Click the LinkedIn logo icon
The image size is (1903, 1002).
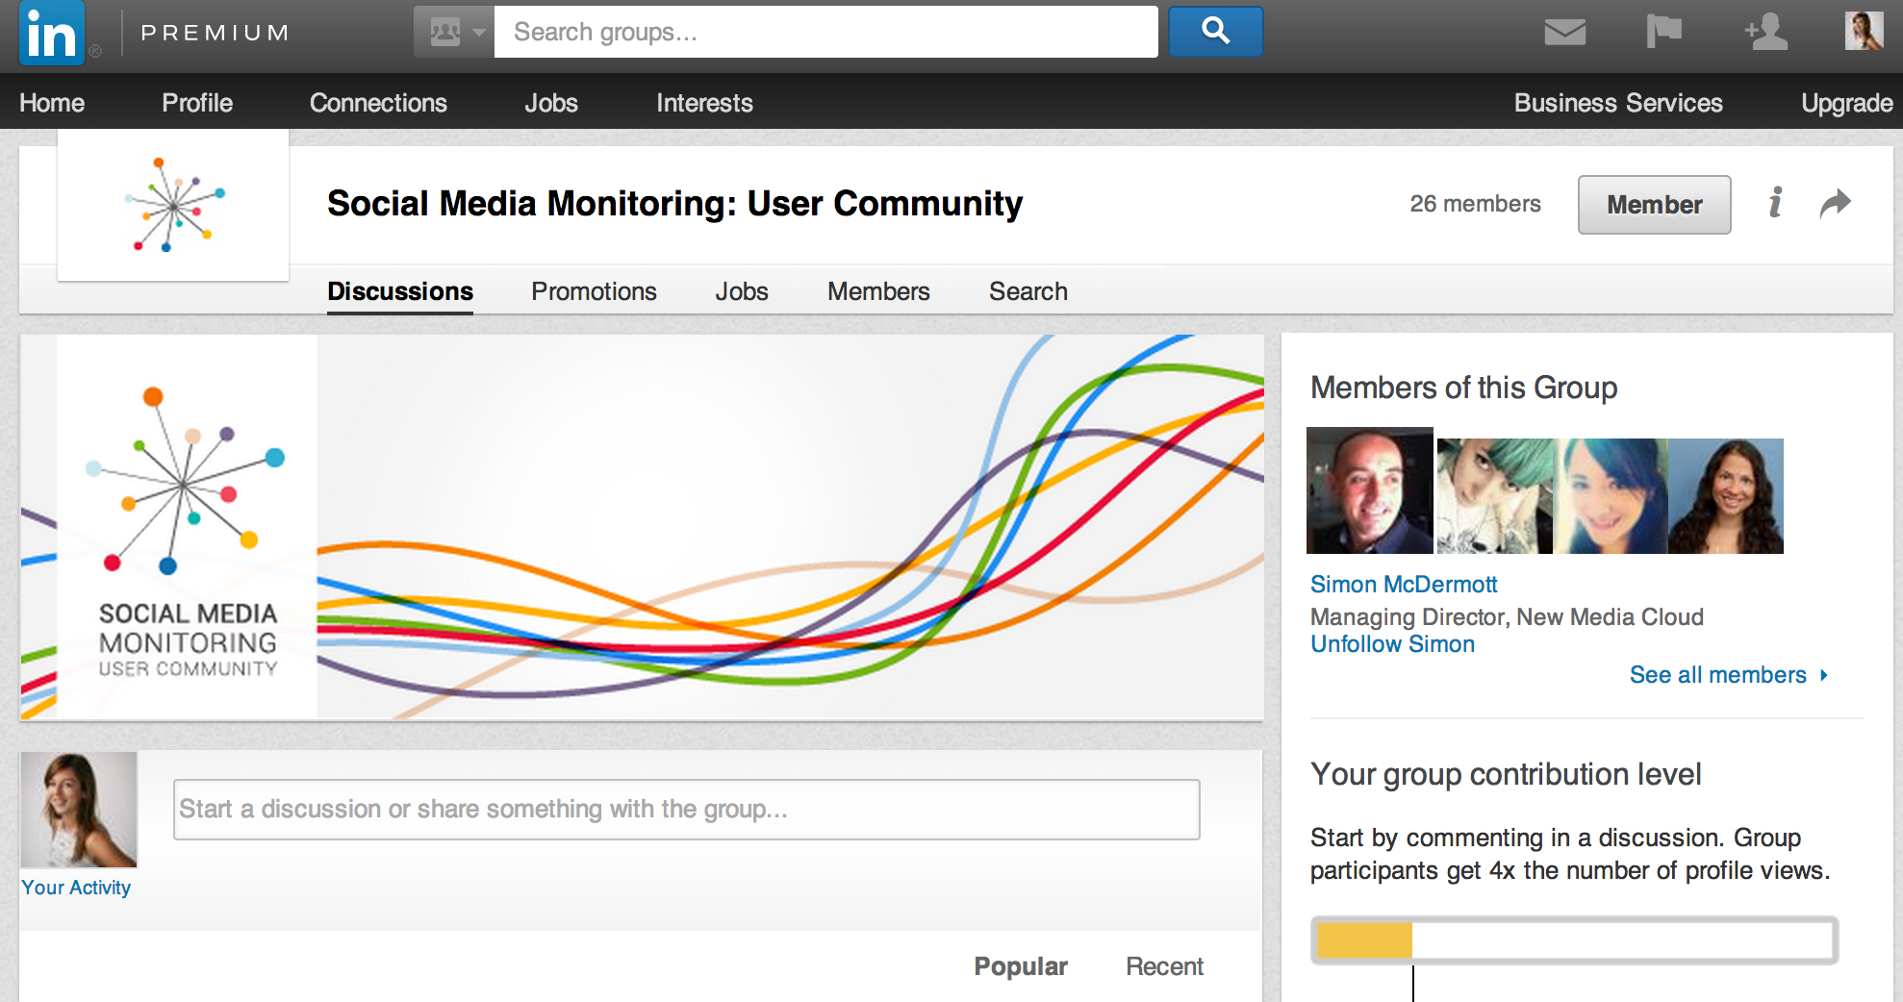52,34
